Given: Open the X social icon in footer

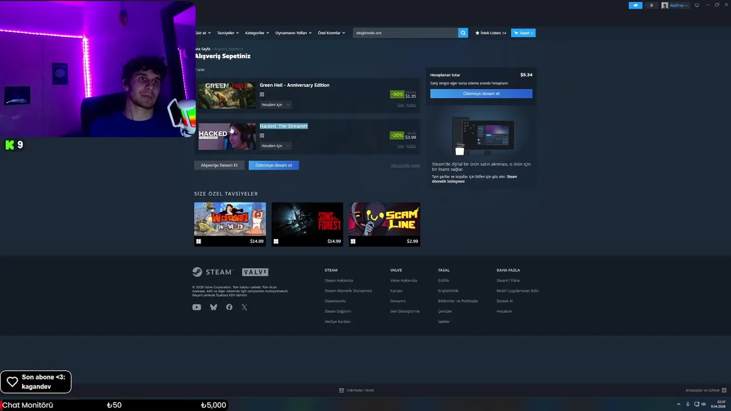Looking at the screenshot, I should click(244, 307).
